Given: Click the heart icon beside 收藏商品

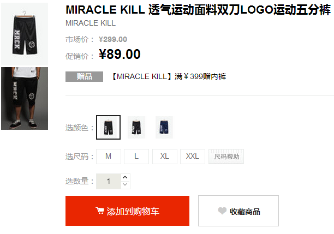Looking at the screenshot, I should click(x=222, y=211).
